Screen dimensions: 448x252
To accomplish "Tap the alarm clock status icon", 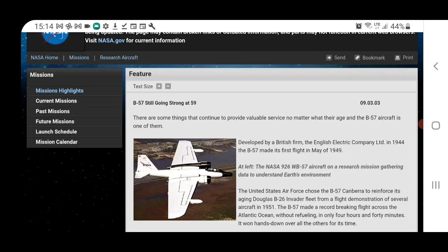I will (x=359, y=26).
